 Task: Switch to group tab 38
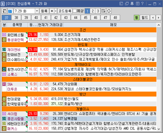16,18
